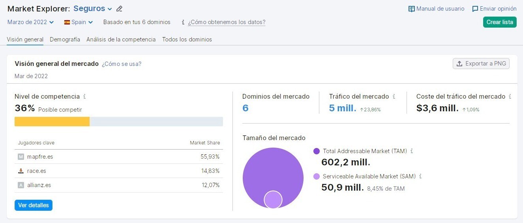Click info icon beside Tráfico del mercado
This screenshot has width=523, height=223.
click(394, 96)
